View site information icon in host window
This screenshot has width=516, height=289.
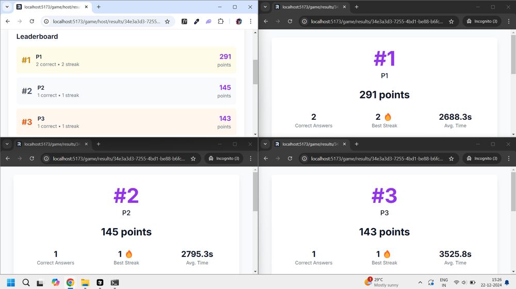(x=46, y=21)
